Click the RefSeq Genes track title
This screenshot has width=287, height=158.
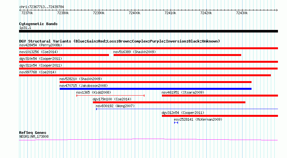tap(33, 133)
